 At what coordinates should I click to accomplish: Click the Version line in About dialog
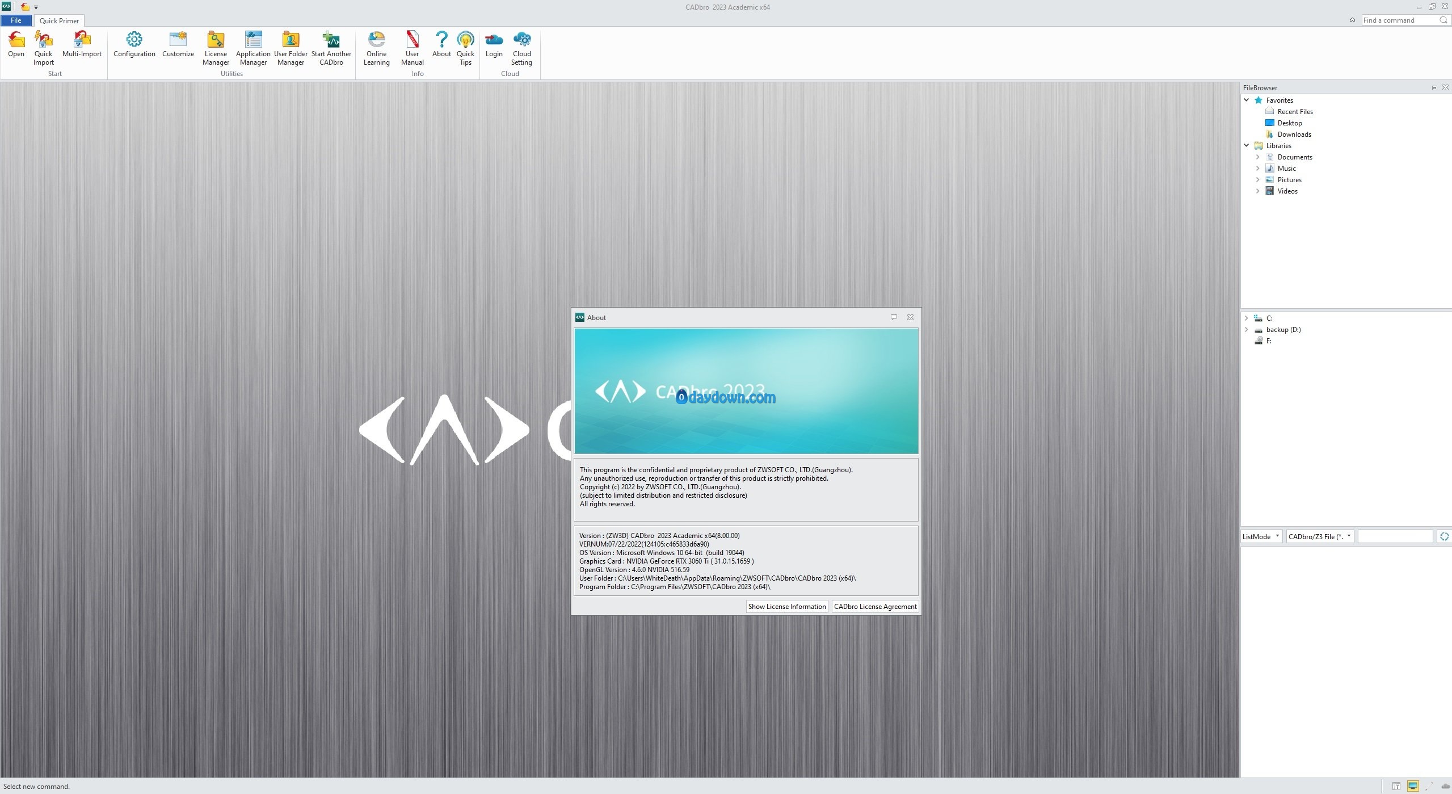click(x=659, y=535)
